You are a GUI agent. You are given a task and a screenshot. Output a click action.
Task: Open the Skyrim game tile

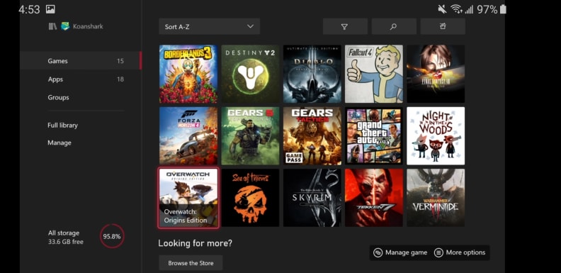[312, 198]
